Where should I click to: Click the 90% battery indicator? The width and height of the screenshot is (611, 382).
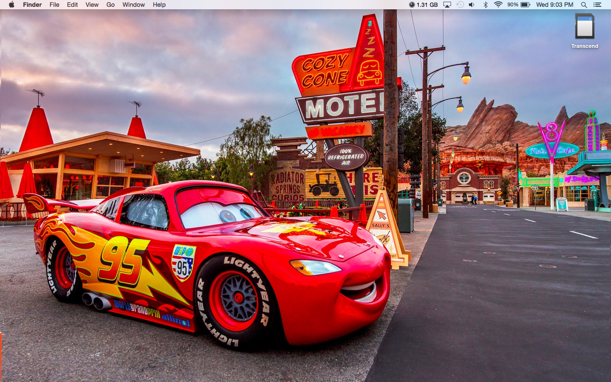click(x=519, y=5)
